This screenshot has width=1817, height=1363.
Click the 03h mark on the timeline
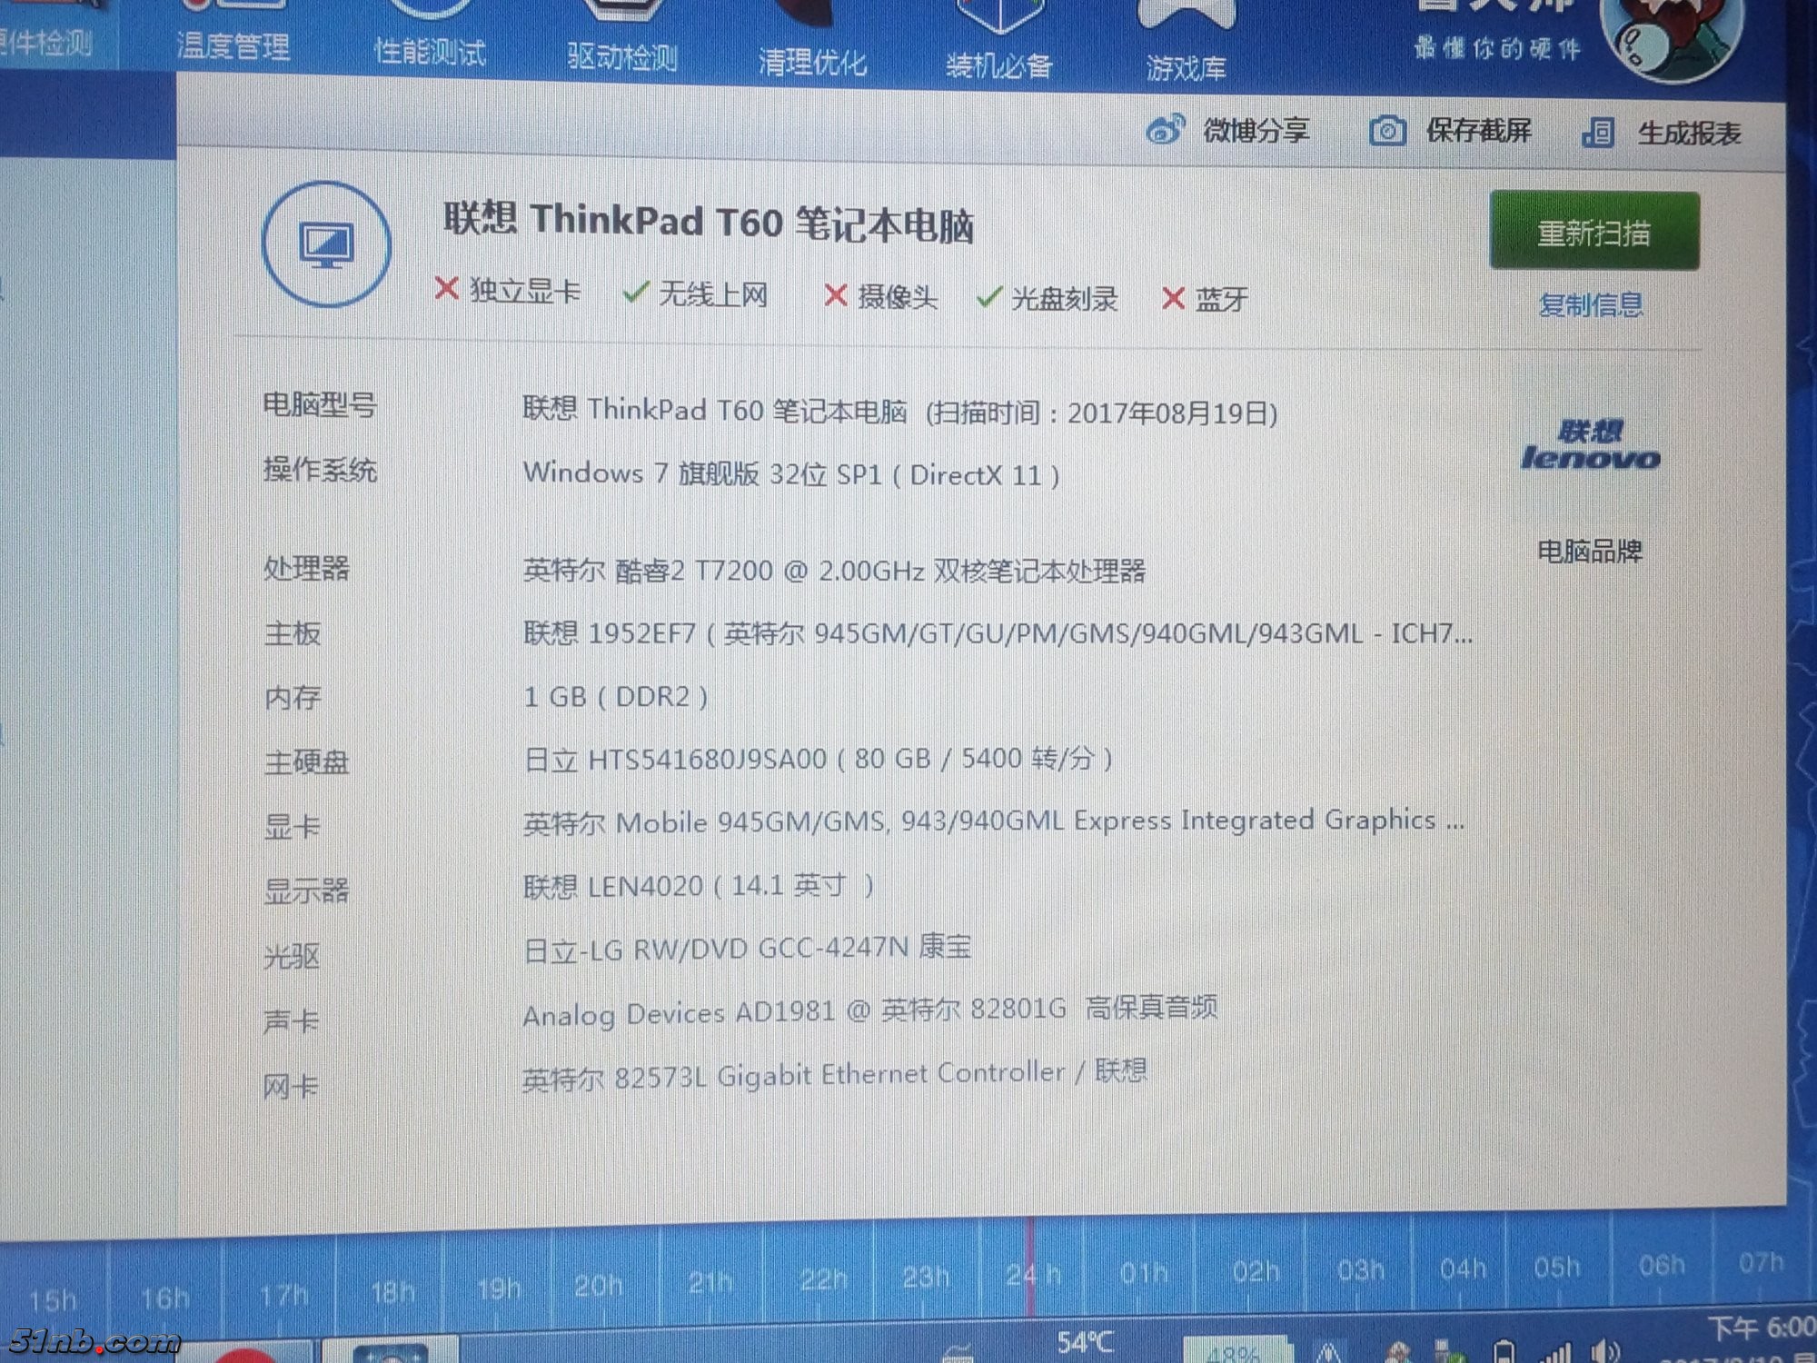[x=1360, y=1269]
